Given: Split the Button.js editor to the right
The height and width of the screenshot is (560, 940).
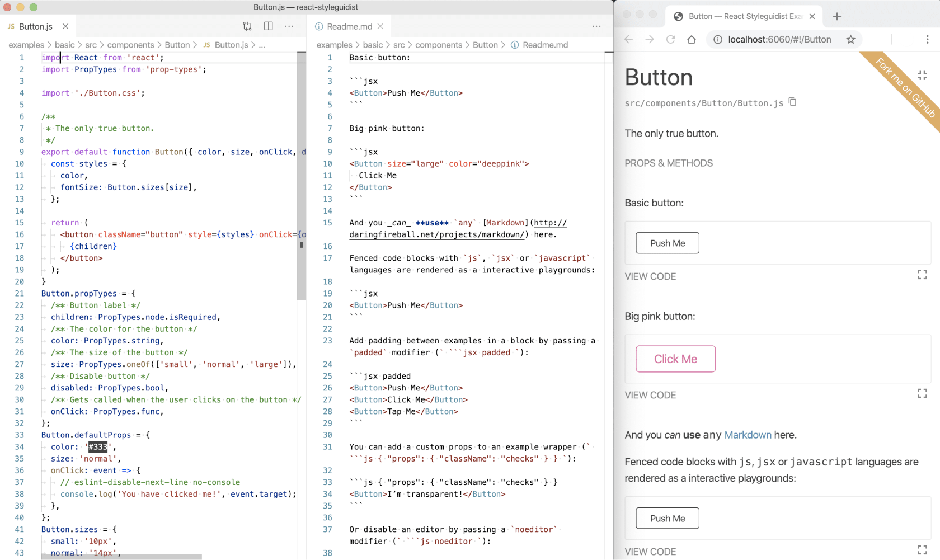Looking at the screenshot, I should 269,26.
